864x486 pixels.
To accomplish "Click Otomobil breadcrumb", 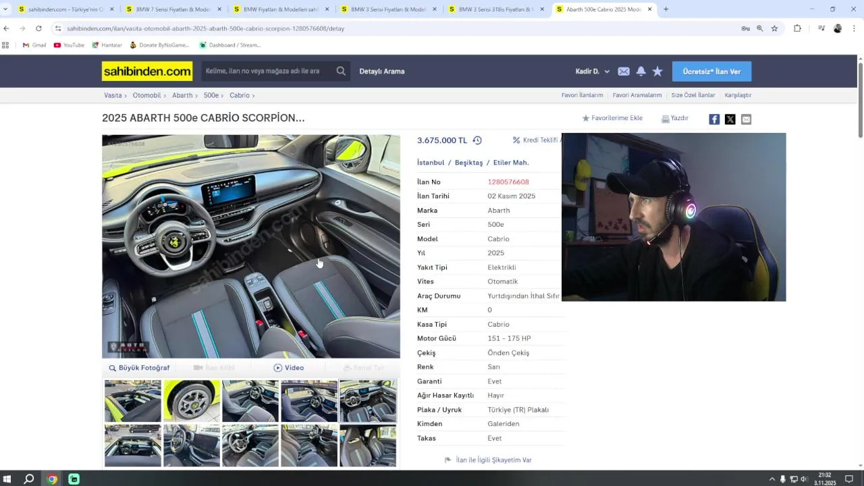I will (146, 95).
